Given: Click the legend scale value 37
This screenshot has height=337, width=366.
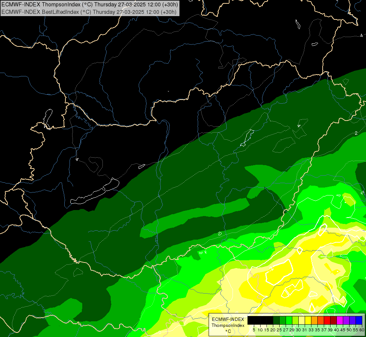Looking at the screenshot, I should [324, 330].
